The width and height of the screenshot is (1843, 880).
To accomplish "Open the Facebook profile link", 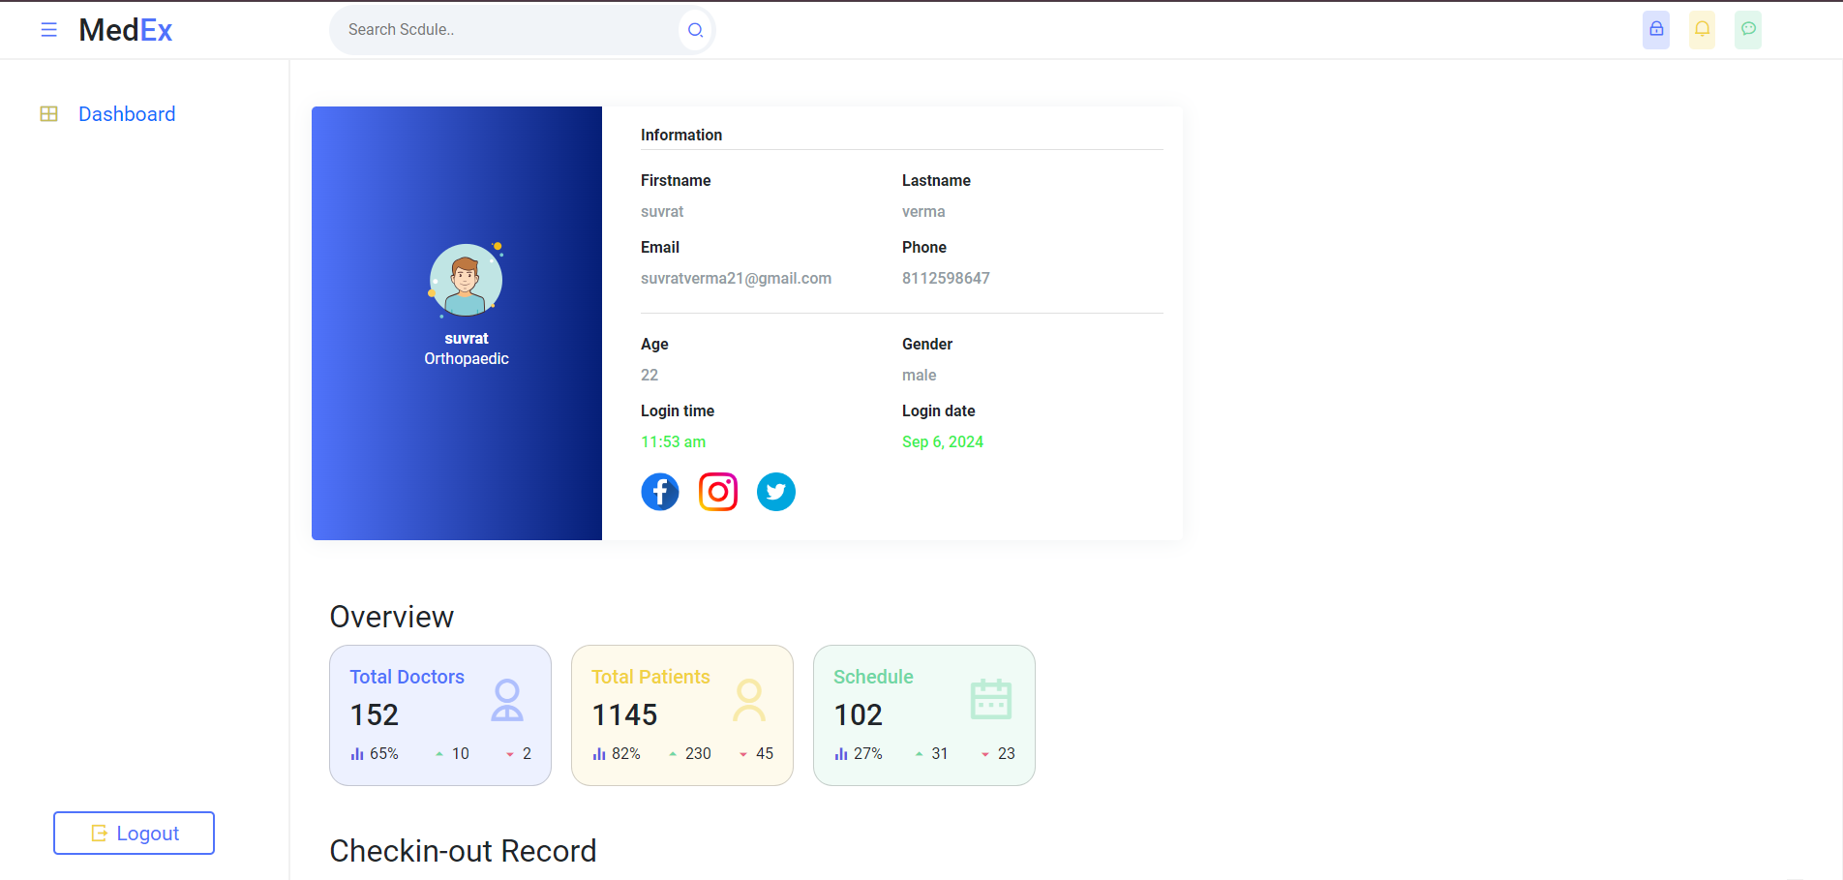I will 660,492.
